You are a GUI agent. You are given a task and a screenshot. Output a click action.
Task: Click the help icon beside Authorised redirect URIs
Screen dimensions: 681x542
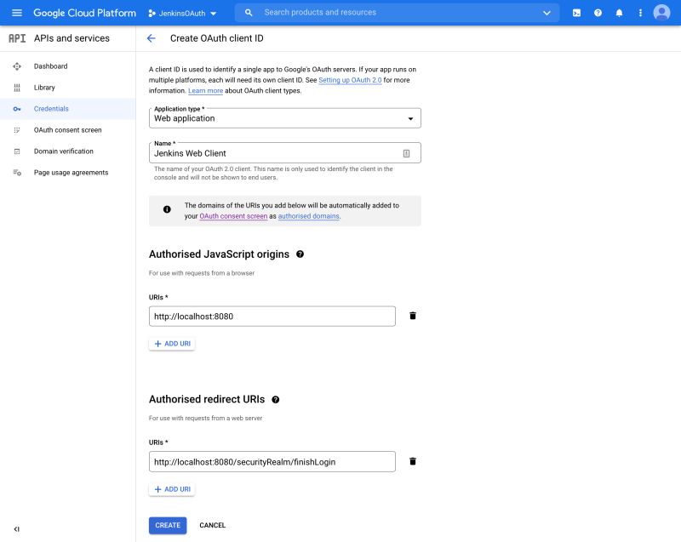point(276,398)
